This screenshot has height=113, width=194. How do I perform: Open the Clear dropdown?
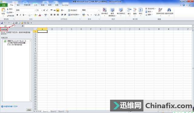point(149,15)
